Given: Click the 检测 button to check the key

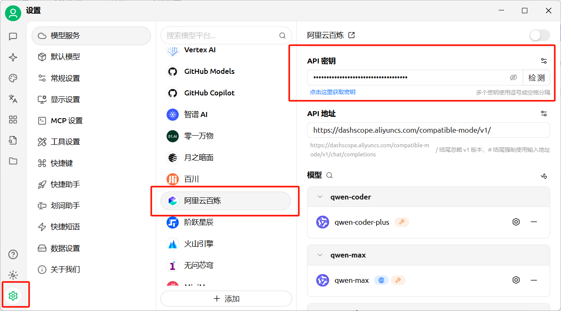Looking at the screenshot, I should pos(536,78).
